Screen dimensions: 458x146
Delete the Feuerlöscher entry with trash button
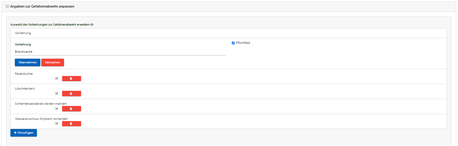71,79
